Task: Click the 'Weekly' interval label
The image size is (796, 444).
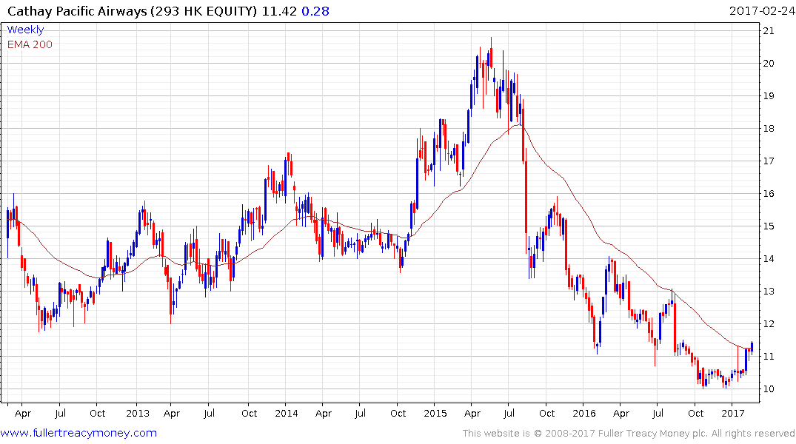Action: [x=25, y=30]
